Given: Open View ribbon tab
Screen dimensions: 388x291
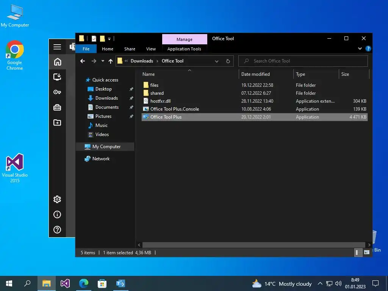Looking at the screenshot, I should (x=151, y=49).
